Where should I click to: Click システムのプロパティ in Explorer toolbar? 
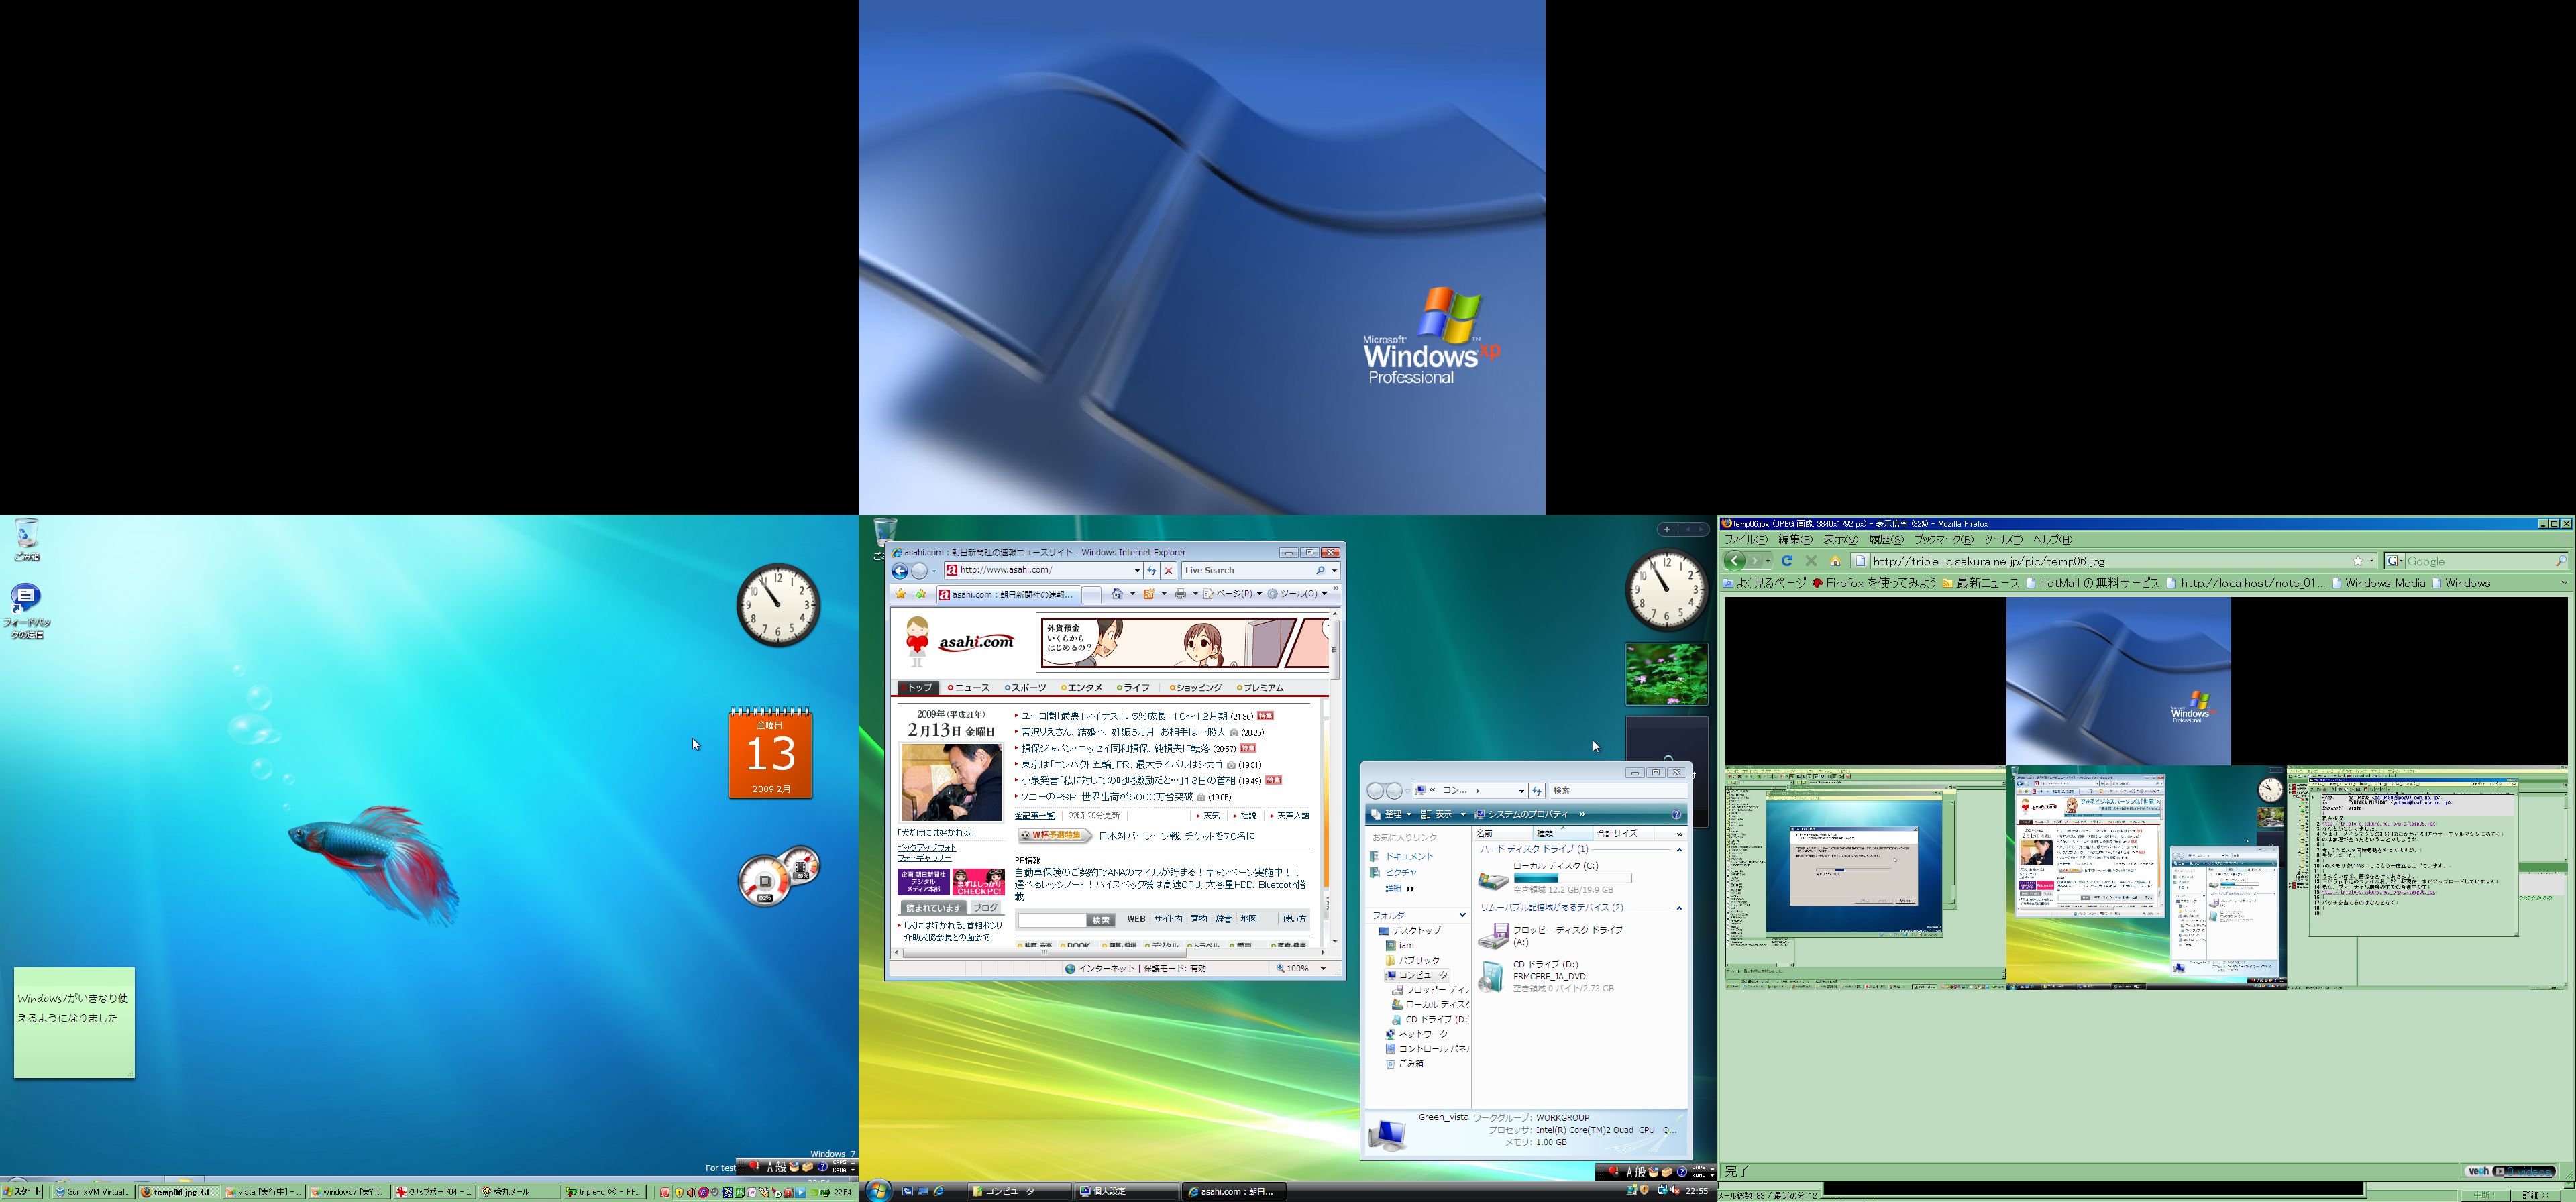[x=1522, y=814]
